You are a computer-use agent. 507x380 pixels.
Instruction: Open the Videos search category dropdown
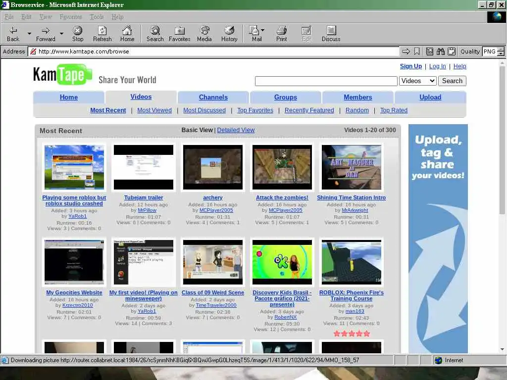418,81
